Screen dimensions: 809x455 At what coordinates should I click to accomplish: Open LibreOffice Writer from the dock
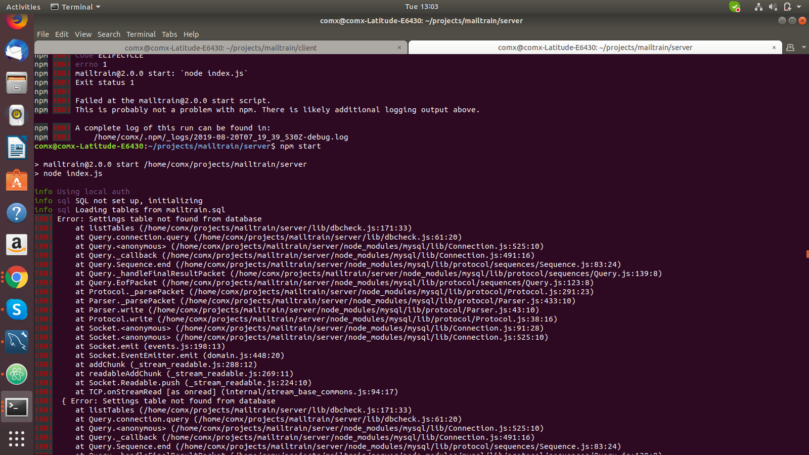click(17, 148)
